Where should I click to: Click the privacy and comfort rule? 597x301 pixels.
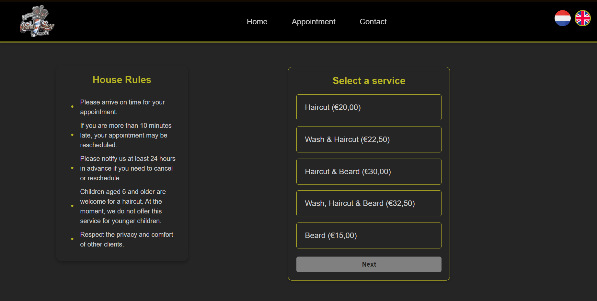126,239
